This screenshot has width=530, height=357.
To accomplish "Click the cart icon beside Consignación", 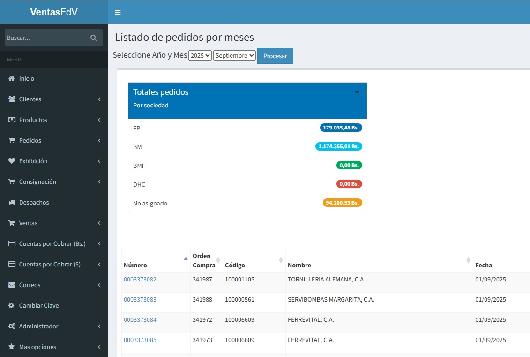I will (12, 182).
